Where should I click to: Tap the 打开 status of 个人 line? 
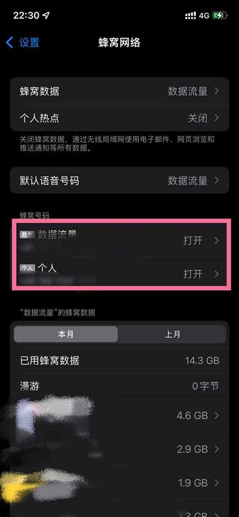pyautogui.click(x=193, y=274)
